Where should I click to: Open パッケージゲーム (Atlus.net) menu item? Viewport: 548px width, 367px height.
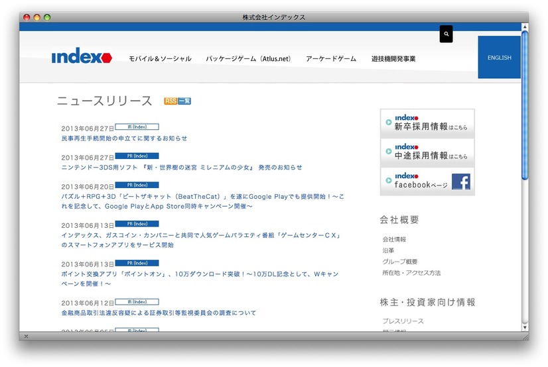pyautogui.click(x=249, y=58)
